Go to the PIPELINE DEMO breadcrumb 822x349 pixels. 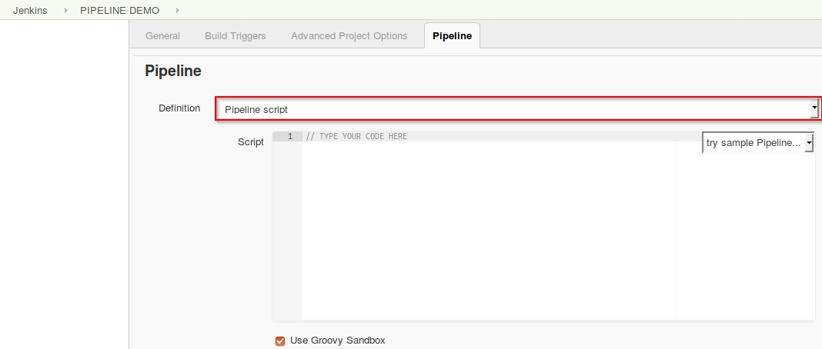coord(119,11)
